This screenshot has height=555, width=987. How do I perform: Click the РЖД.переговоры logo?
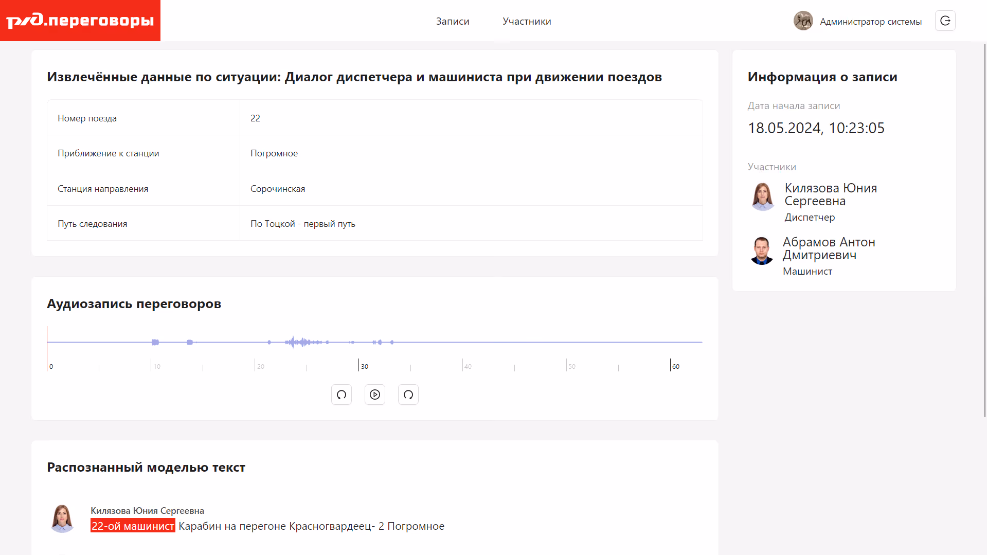coord(80,21)
